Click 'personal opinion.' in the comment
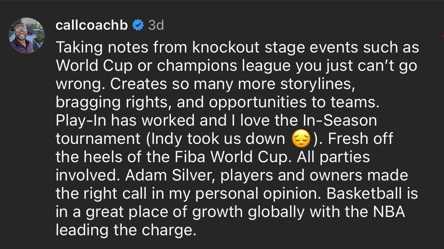444x249 pixels. click(258, 194)
